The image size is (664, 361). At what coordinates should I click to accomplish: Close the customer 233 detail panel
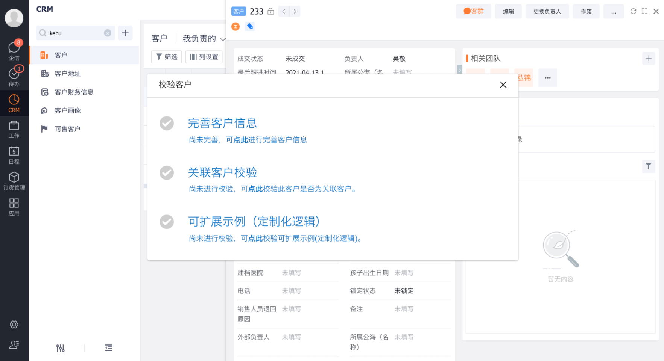(656, 11)
